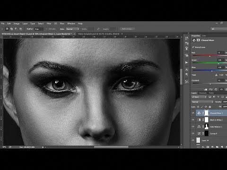
Task: Open the Layer menu
Action: pyautogui.click(x=25, y=24)
